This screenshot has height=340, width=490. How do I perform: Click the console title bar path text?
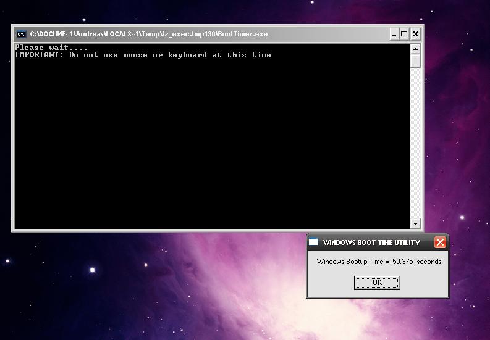(x=149, y=34)
